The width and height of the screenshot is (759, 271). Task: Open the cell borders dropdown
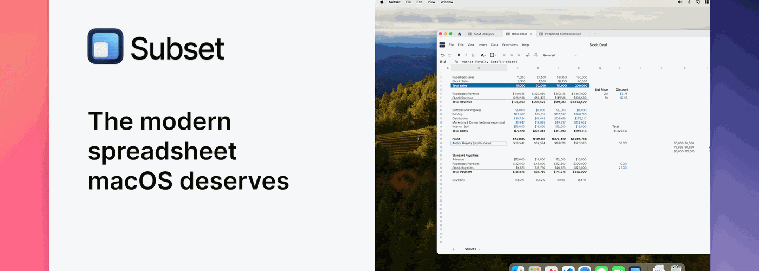(x=493, y=55)
